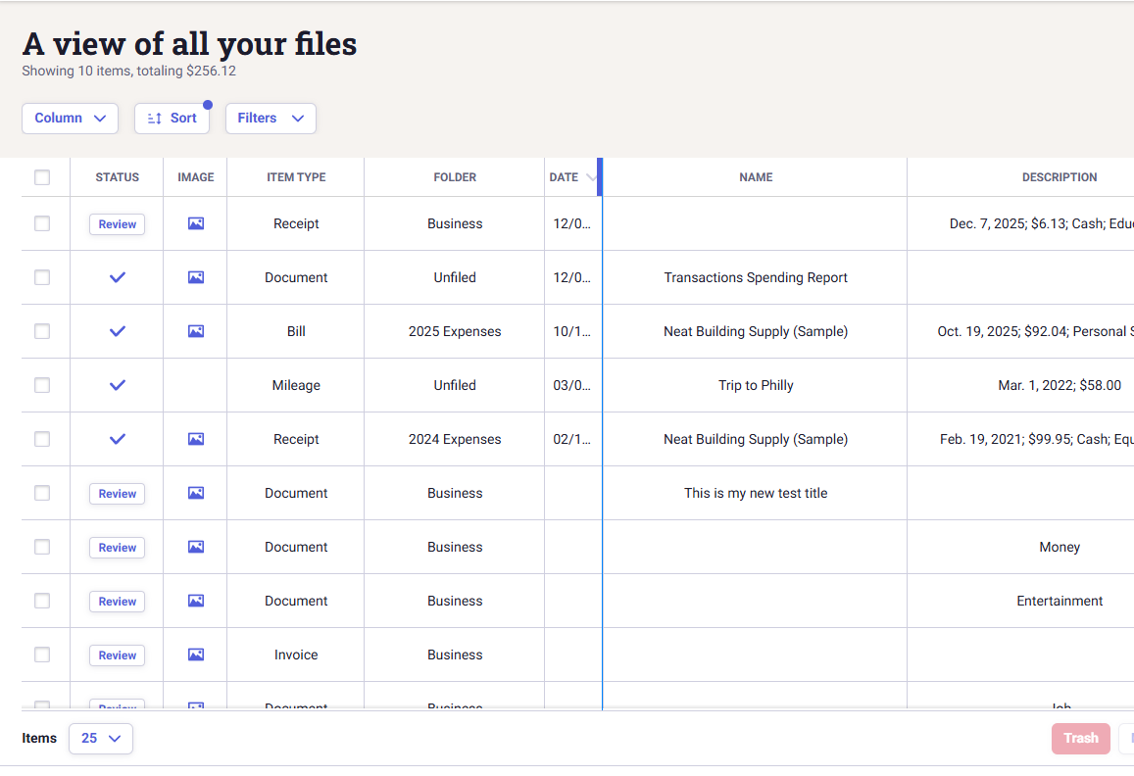
Task: Select the Transactions Spending Report row checkbox
Action: click(x=42, y=277)
